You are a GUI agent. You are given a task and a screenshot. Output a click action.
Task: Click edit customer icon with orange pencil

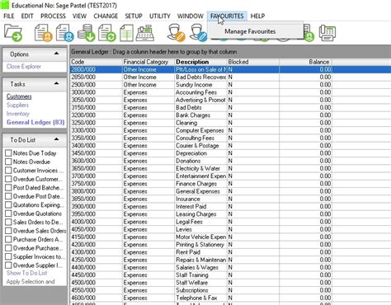pos(177,33)
